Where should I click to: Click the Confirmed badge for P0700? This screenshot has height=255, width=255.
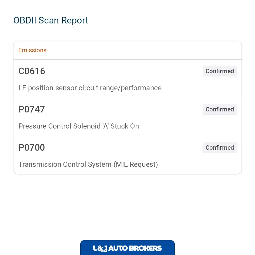tap(220, 147)
